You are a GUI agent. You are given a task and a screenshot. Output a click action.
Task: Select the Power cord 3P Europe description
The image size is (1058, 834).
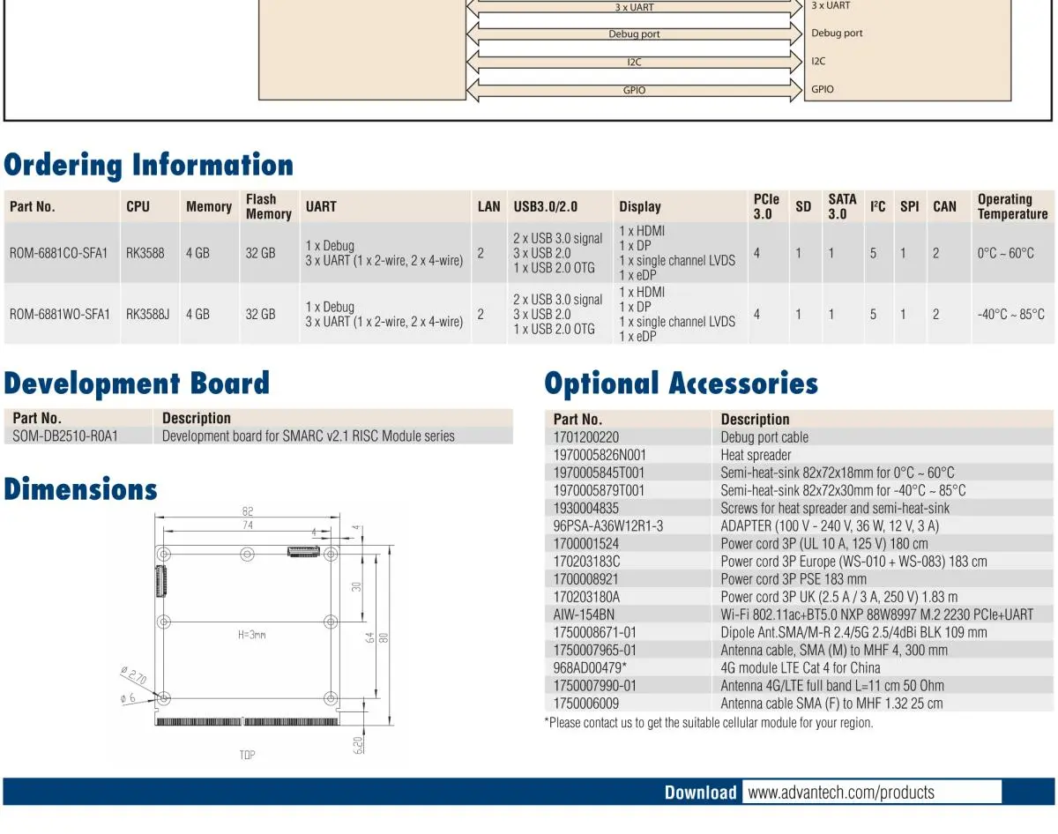[853, 561]
